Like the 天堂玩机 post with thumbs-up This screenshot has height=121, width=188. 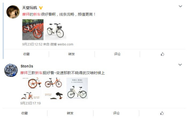coord(162,54)
